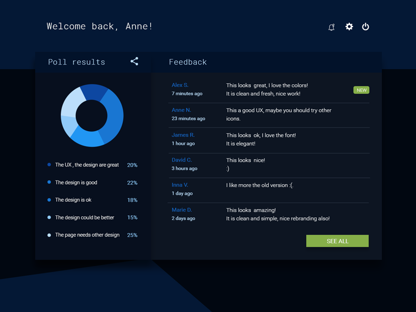Click the donut chart center
Screen dimensions: 416x312
point(92,115)
